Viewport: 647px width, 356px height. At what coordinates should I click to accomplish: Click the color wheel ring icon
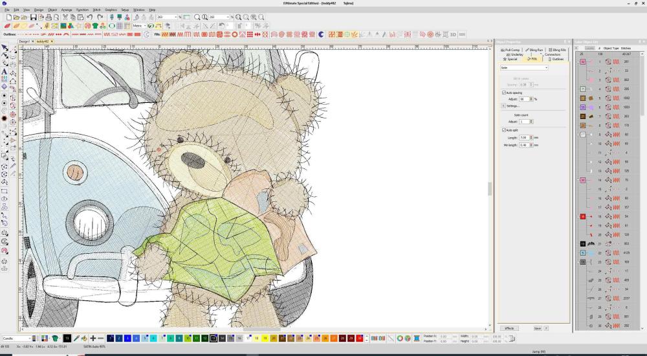[400, 339]
